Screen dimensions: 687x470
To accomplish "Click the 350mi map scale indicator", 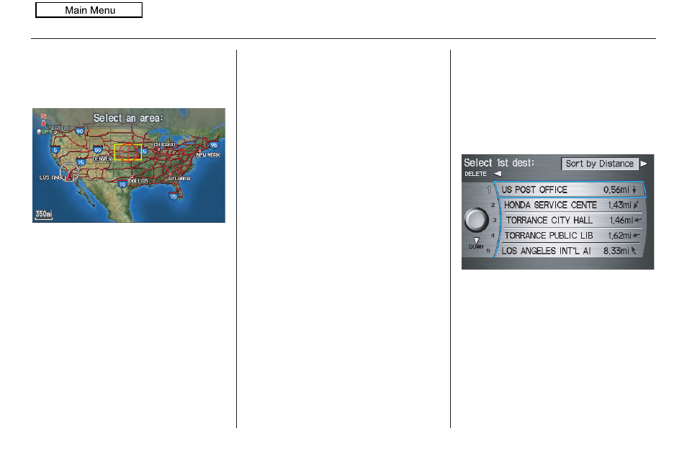I will coord(43,214).
